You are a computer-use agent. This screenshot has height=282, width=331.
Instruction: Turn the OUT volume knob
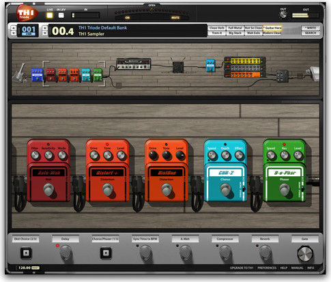click(283, 15)
